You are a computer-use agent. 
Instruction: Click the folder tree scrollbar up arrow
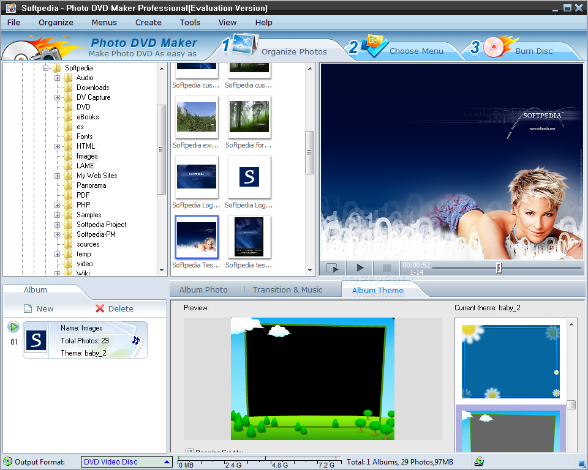coord(162,69)
